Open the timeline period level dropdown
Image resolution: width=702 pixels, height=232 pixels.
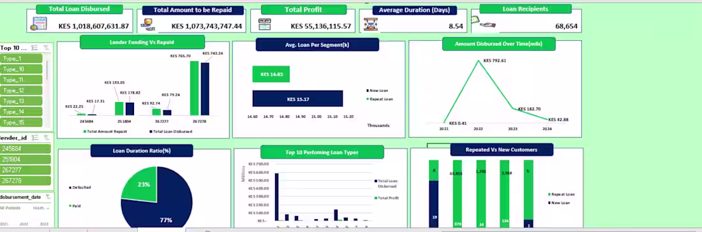[x=41, y=208]
